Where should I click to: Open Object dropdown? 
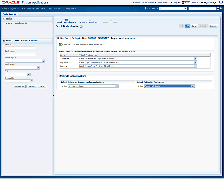click(29, 74)
